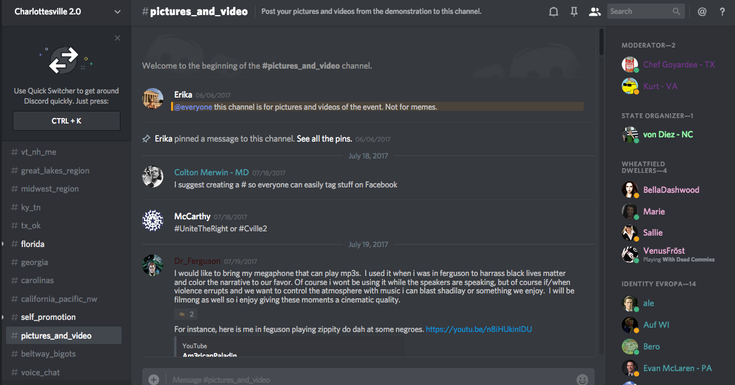Expand Charlottesville 2.0 server dropdown
The image size is (735, 385).
[x=117, y=11]
